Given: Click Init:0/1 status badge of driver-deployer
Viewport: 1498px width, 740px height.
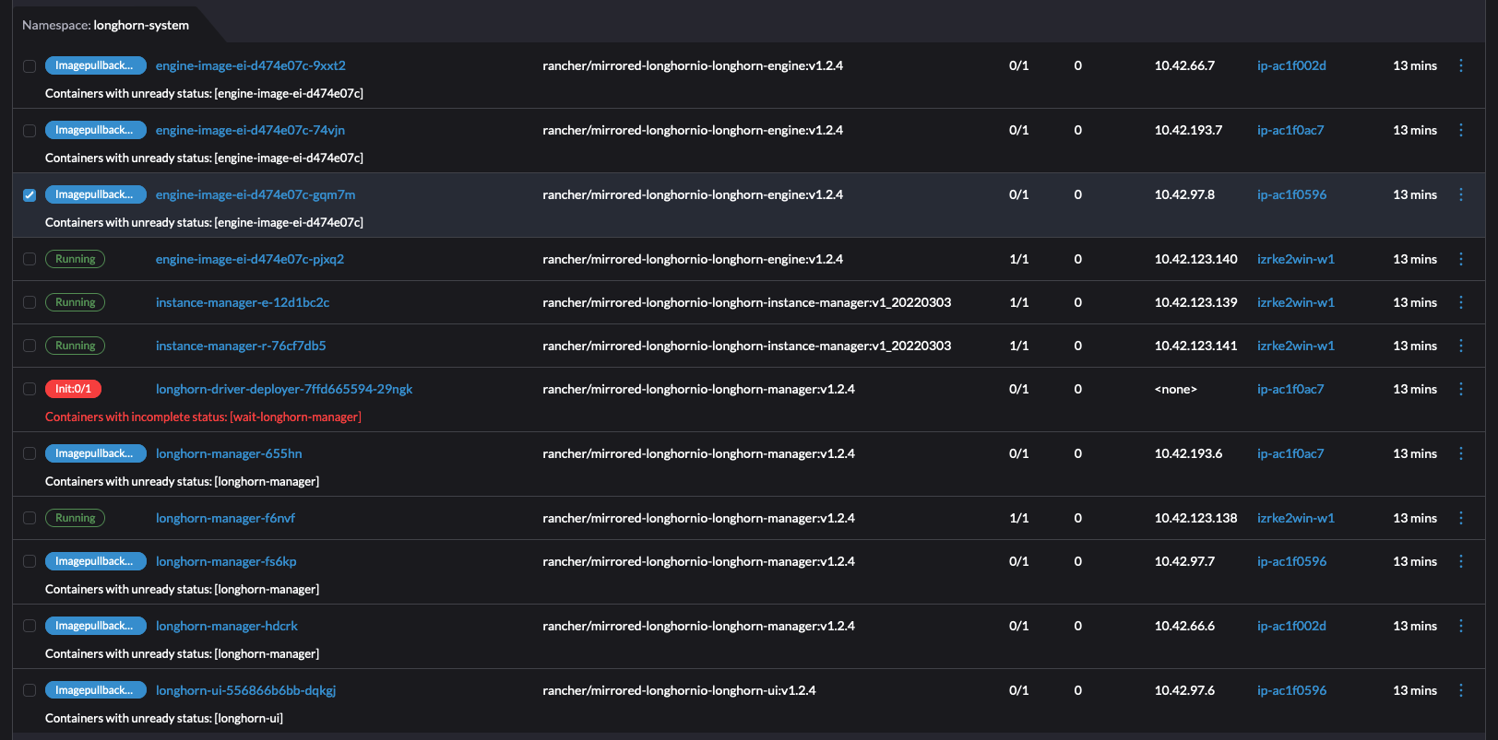Looking at the screenshot, I should (x=74, y=389).
